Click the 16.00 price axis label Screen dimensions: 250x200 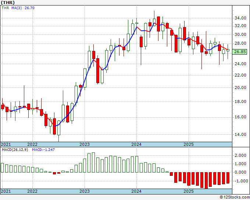pos(240,117)
